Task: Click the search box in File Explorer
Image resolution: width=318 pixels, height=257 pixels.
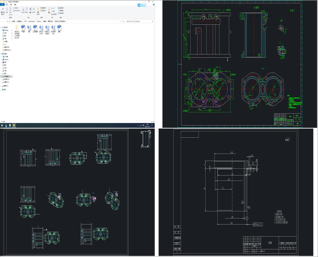Action: 139,21
